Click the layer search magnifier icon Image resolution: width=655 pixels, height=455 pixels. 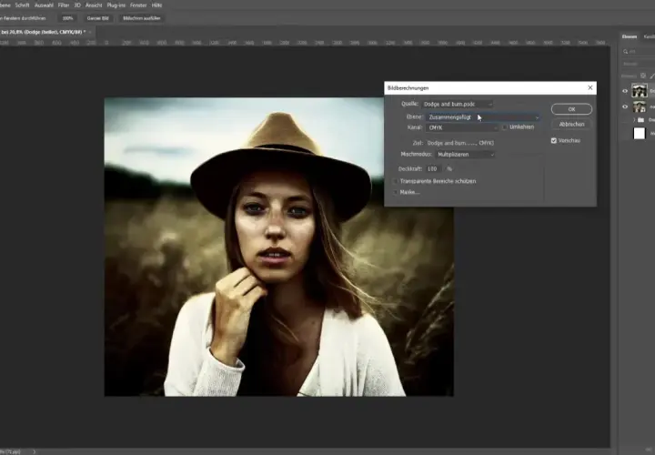[x=625, y=51]
